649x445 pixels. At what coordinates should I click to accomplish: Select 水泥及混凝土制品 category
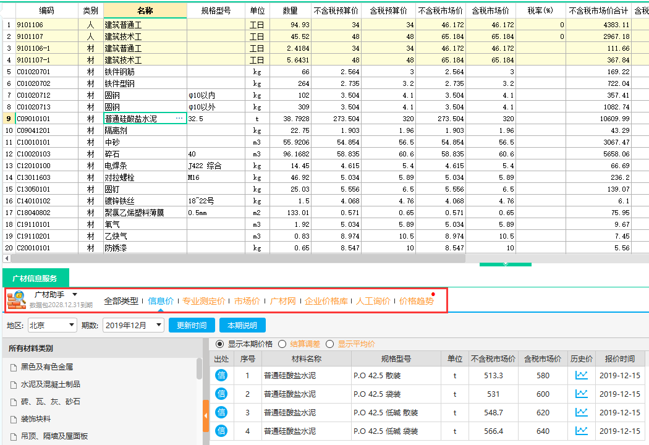pos(51,384)
